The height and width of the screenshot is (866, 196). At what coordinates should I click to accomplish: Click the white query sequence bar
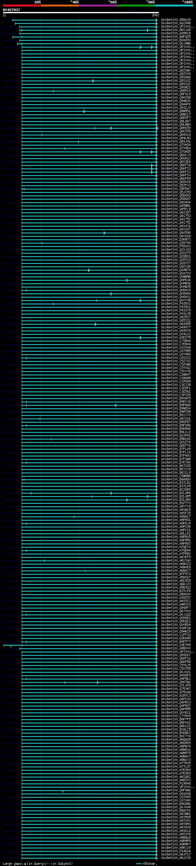pyautogui.click(x=81, y=12)
